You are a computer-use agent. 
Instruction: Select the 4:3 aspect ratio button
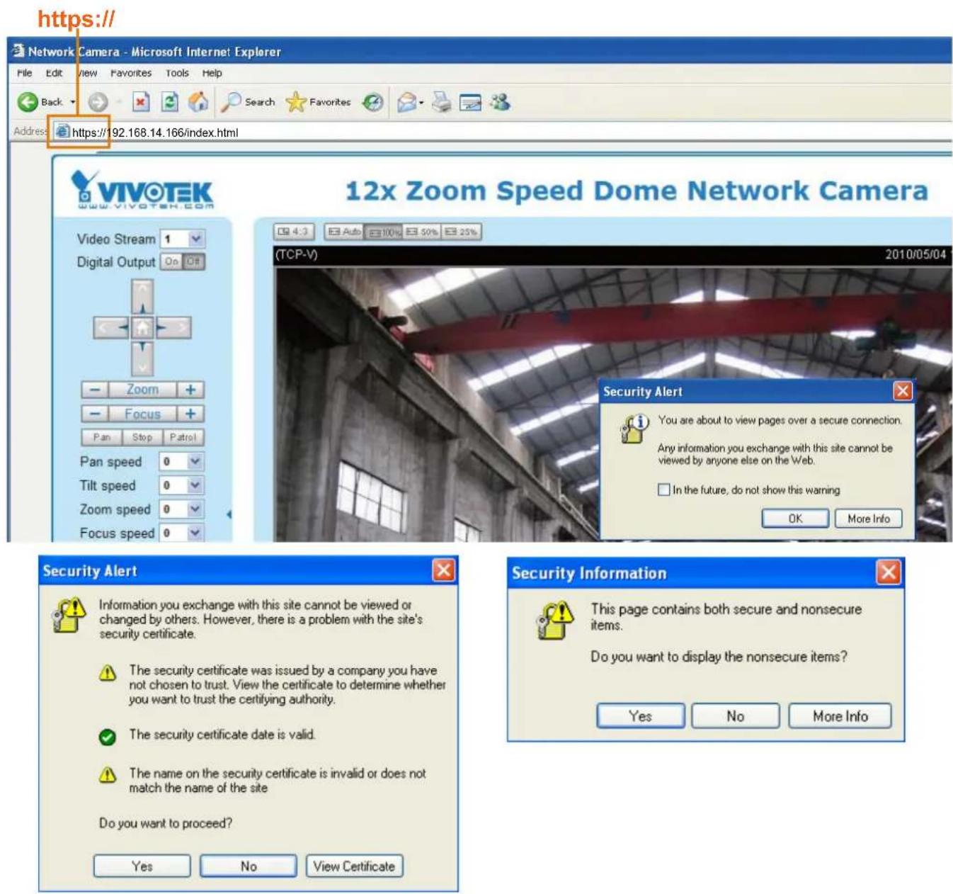pos(293,232)
